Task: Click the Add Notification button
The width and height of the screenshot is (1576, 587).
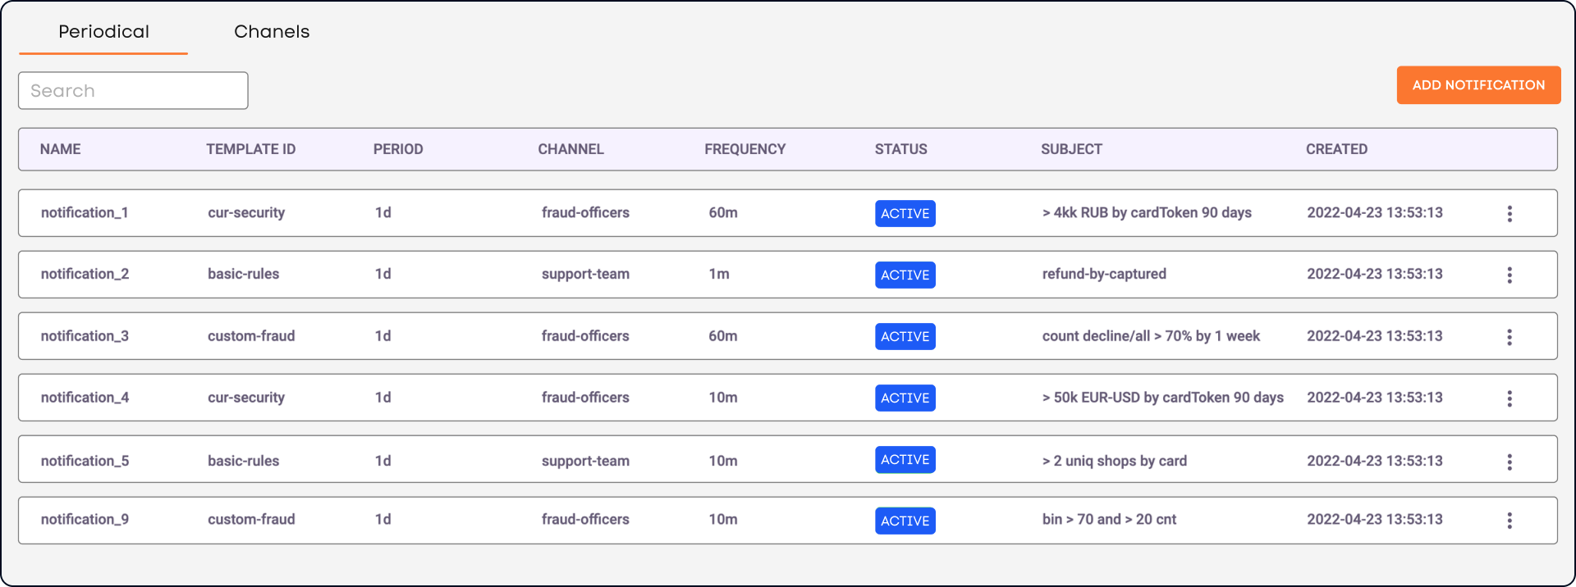Action: point(1477,85)
